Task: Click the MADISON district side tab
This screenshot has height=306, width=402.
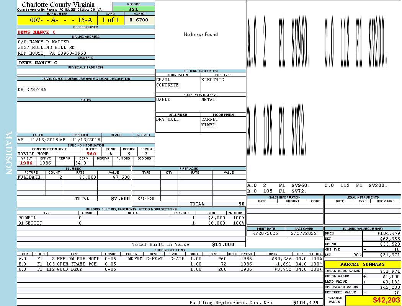Action: (9, 153)
